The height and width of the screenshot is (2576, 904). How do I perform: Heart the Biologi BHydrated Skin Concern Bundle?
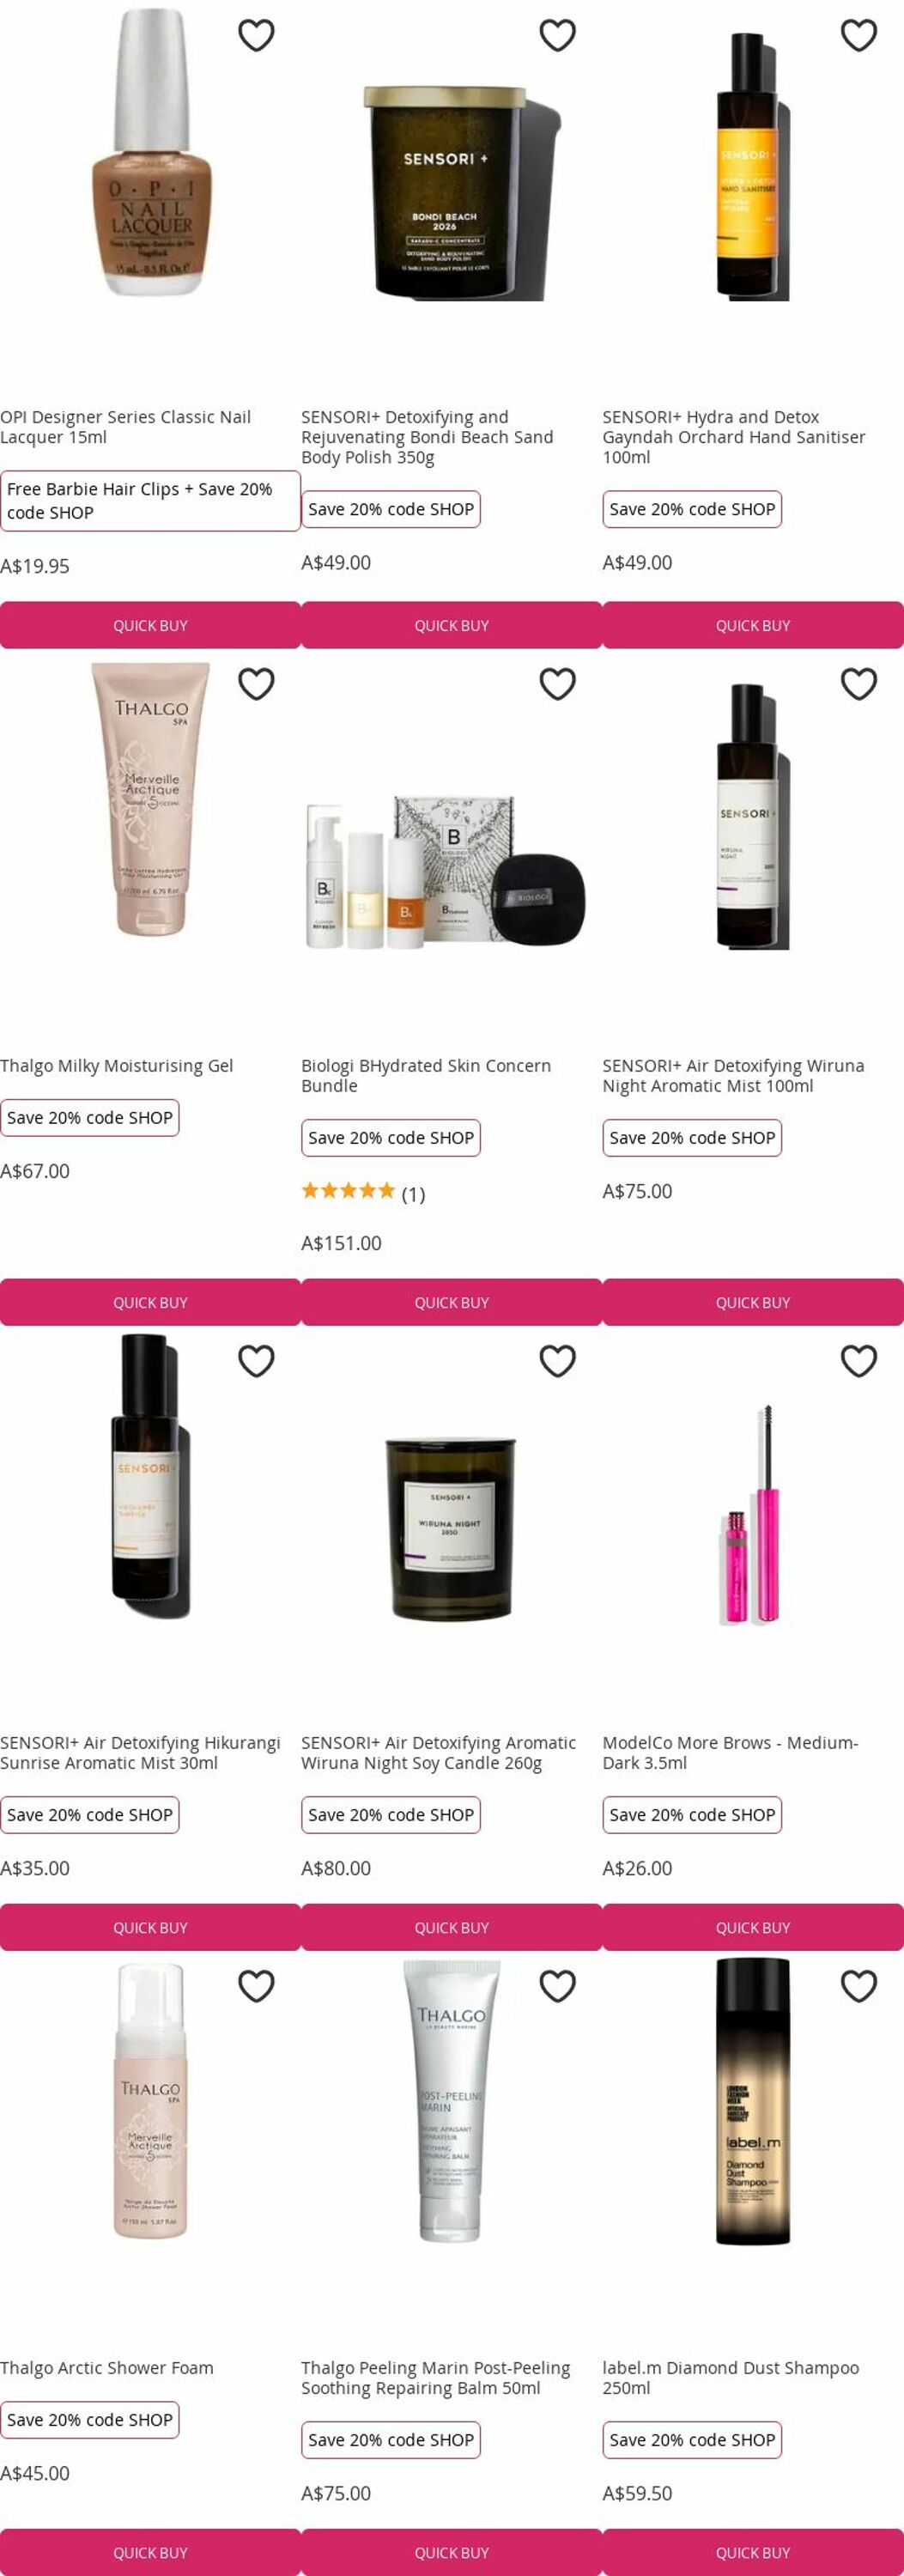pyautogui.click(x=557, y=684)
